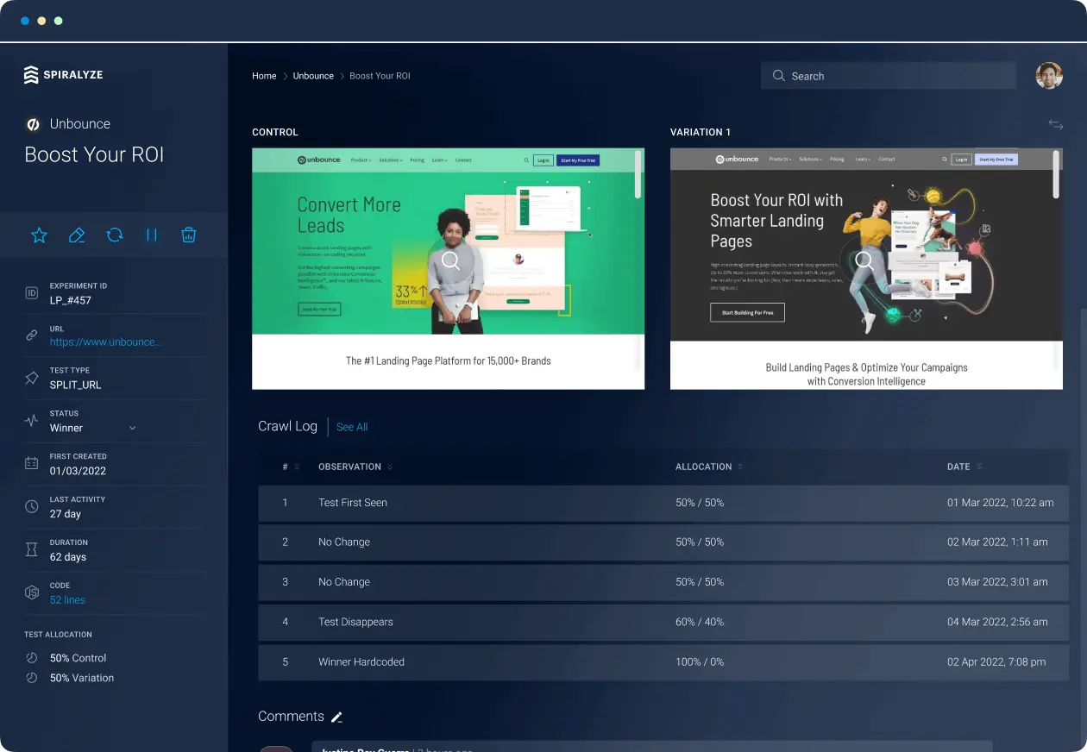Screen dimensions: 1087x752
Task: Click the Crawl Log heading
Action: 287,426
